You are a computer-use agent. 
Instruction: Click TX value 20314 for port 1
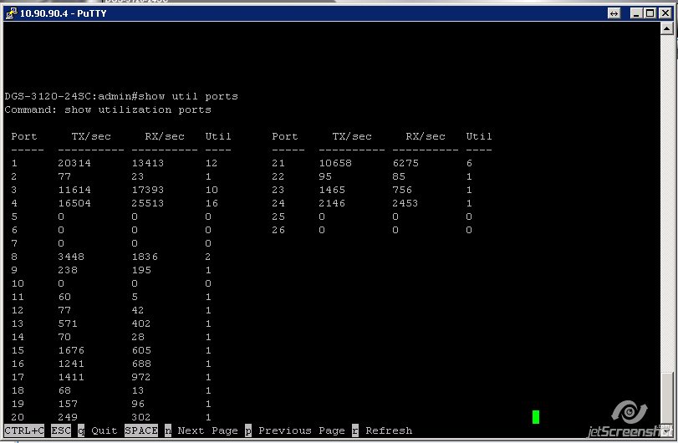coord(74,163)
